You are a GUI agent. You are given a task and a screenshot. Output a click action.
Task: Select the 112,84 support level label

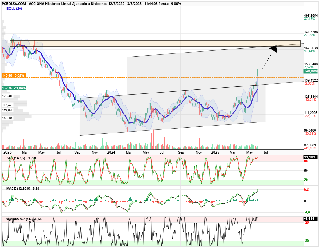pyautogui.click(x=7, y=110)
